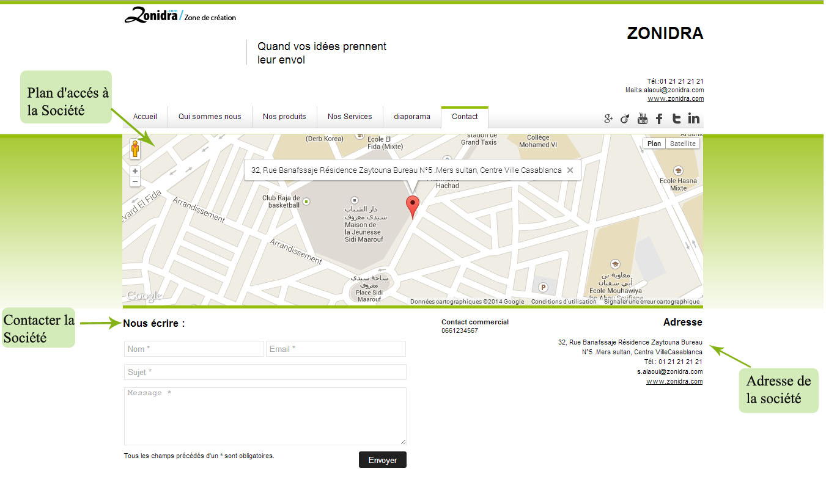Focus the Nom input field

pyautogui.click(x=194, y=349)
